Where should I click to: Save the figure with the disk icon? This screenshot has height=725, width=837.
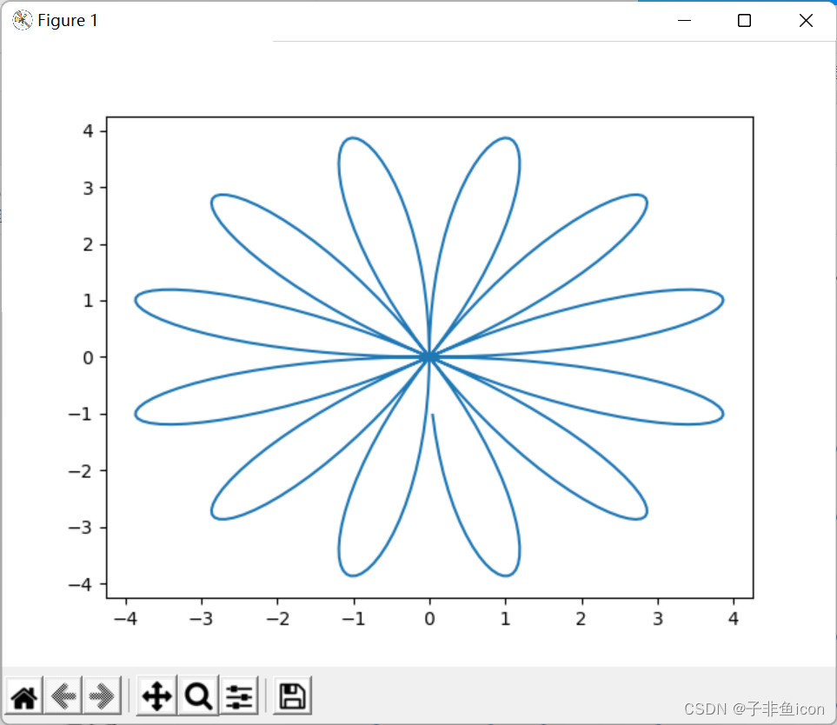[292, 695]
